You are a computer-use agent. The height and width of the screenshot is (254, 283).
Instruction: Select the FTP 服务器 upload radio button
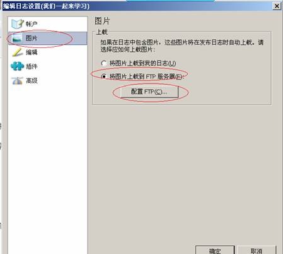tap(103, 76)
